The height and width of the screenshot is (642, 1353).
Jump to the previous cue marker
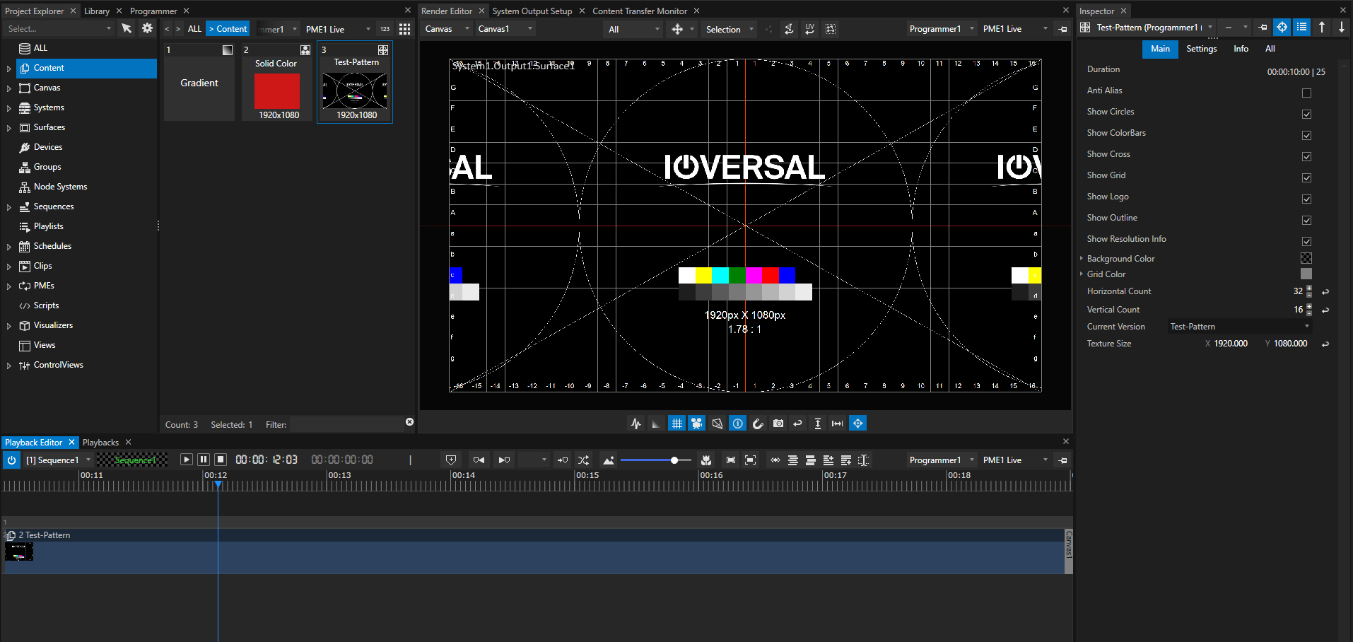coord(479,460)
